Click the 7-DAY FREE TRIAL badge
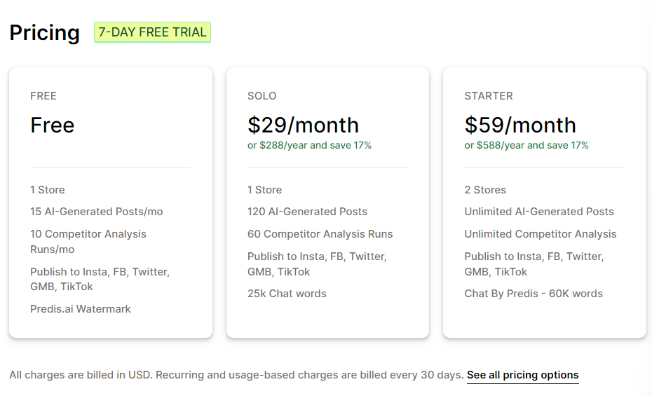This screenshot has width=652, height=396. point(152,32)
